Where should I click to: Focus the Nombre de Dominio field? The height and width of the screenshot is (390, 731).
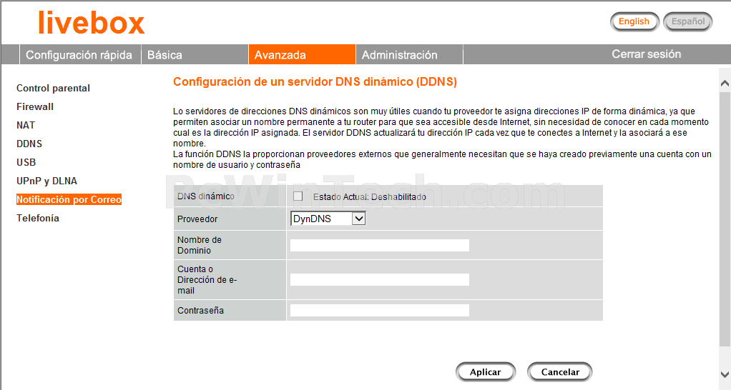tap(380, 245)
